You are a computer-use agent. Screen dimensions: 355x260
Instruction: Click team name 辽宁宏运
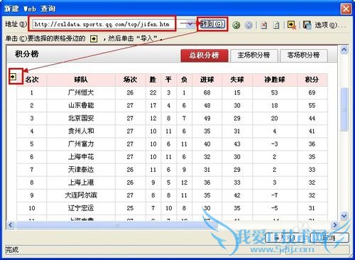(x=81, y=208)
